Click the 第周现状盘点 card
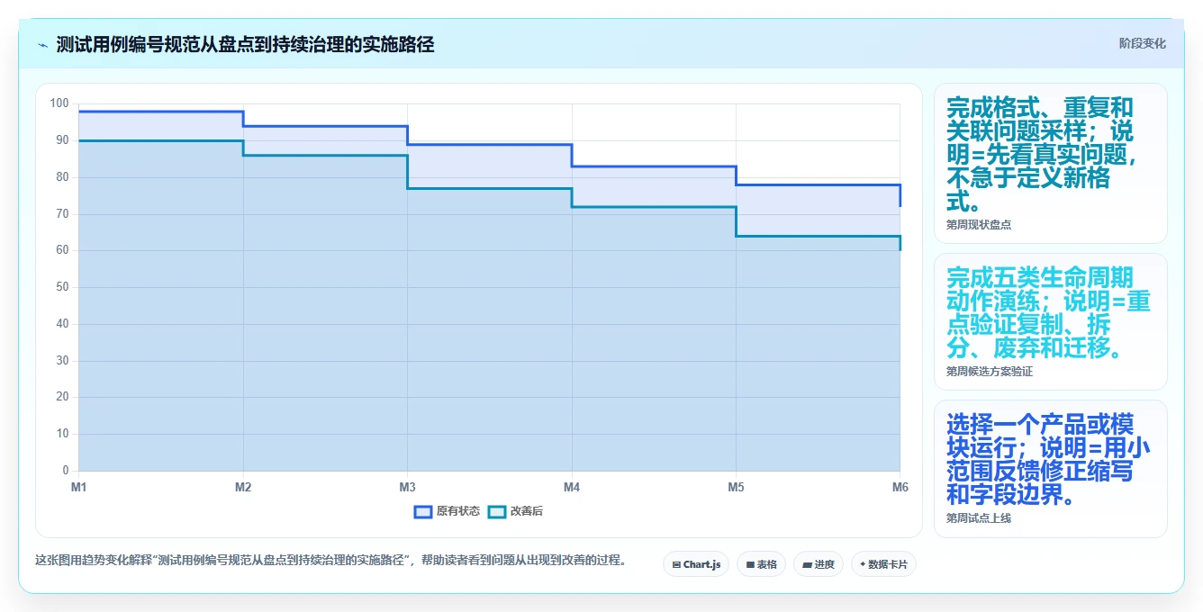The image size is (1203, 612). tap(1050, 164)
